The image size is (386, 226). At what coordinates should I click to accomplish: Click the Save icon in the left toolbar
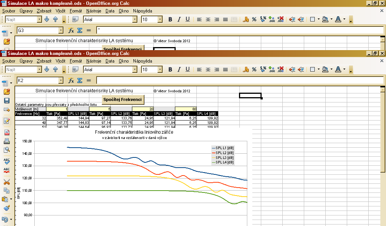tap(6, 101)
